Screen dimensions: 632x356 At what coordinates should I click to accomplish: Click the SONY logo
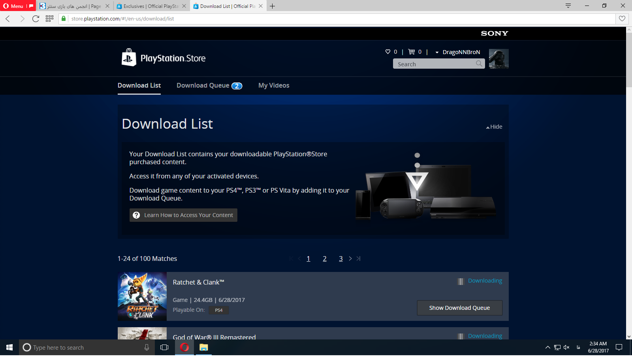[495, 34]
